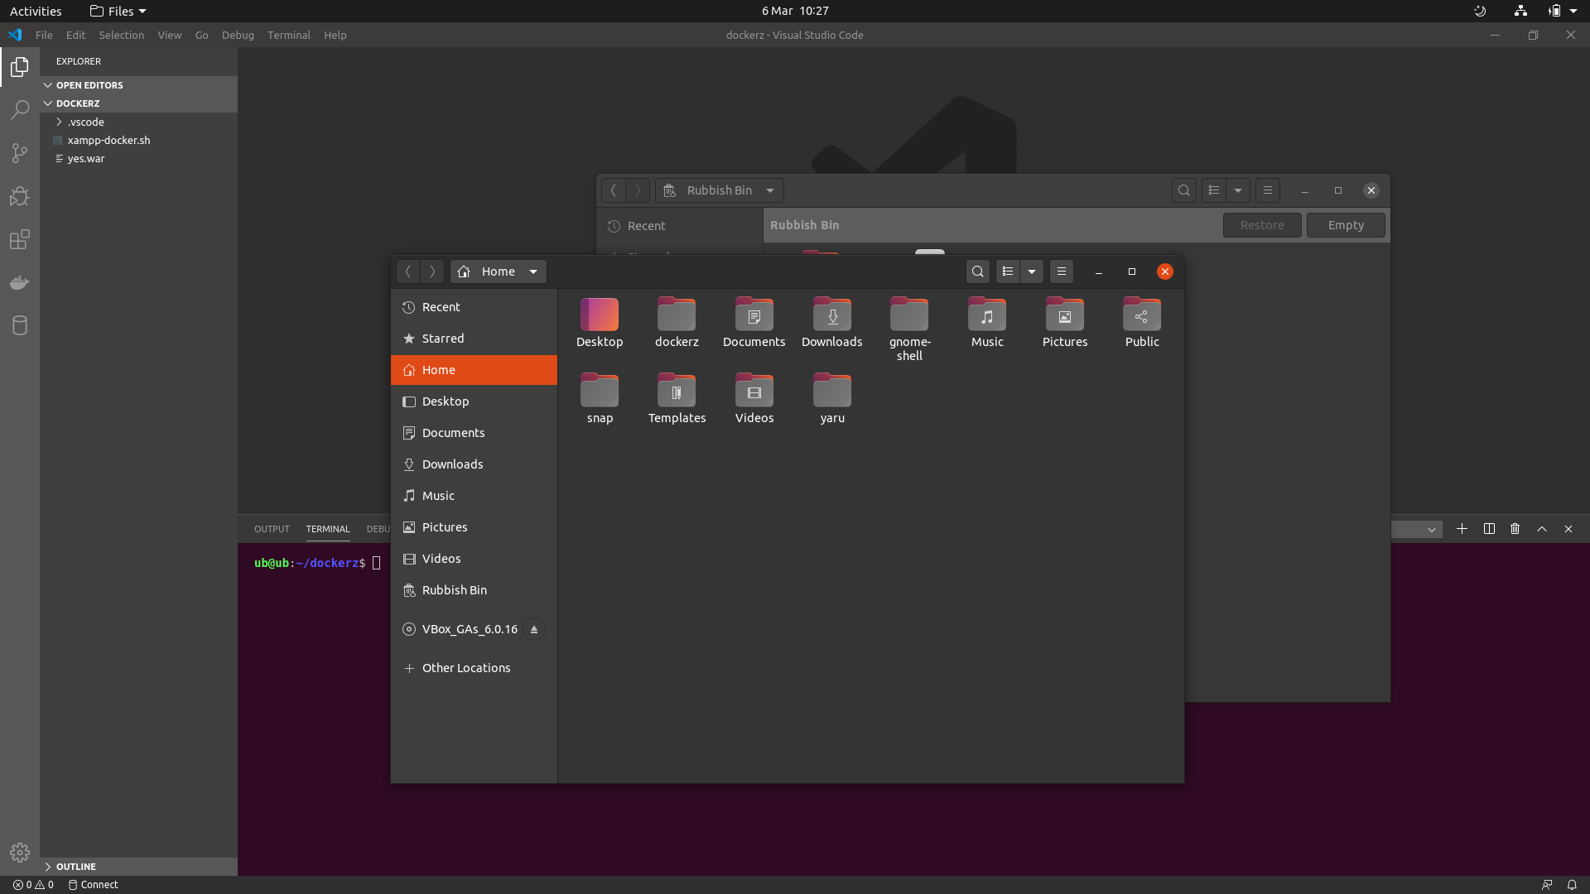Viewport: 1590px width, 894px height.
Task: Select the Docker icon in the sidebar
Action: (x=20, y=282)
